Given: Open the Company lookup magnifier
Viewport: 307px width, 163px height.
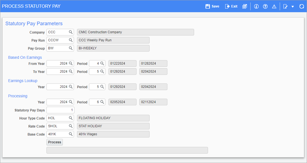Looking at the screenshot, I should [71, 32].
